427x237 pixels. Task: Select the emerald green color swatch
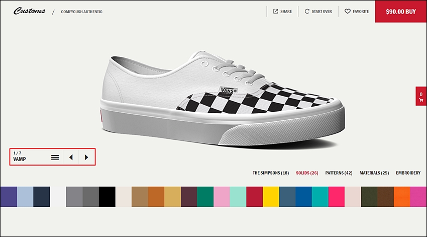tap(205, 197)
